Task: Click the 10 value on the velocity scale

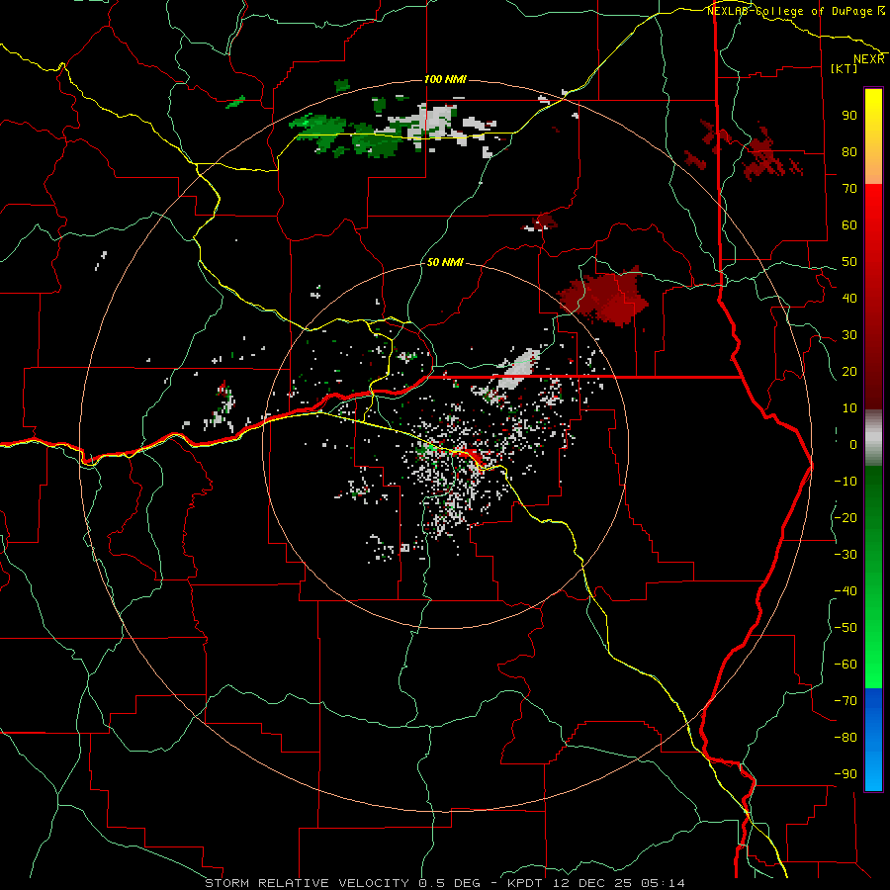Action: click(849, 408)
